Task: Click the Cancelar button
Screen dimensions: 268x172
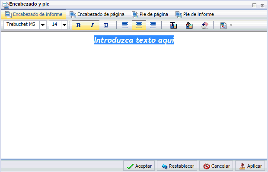Action: (216, 166)
